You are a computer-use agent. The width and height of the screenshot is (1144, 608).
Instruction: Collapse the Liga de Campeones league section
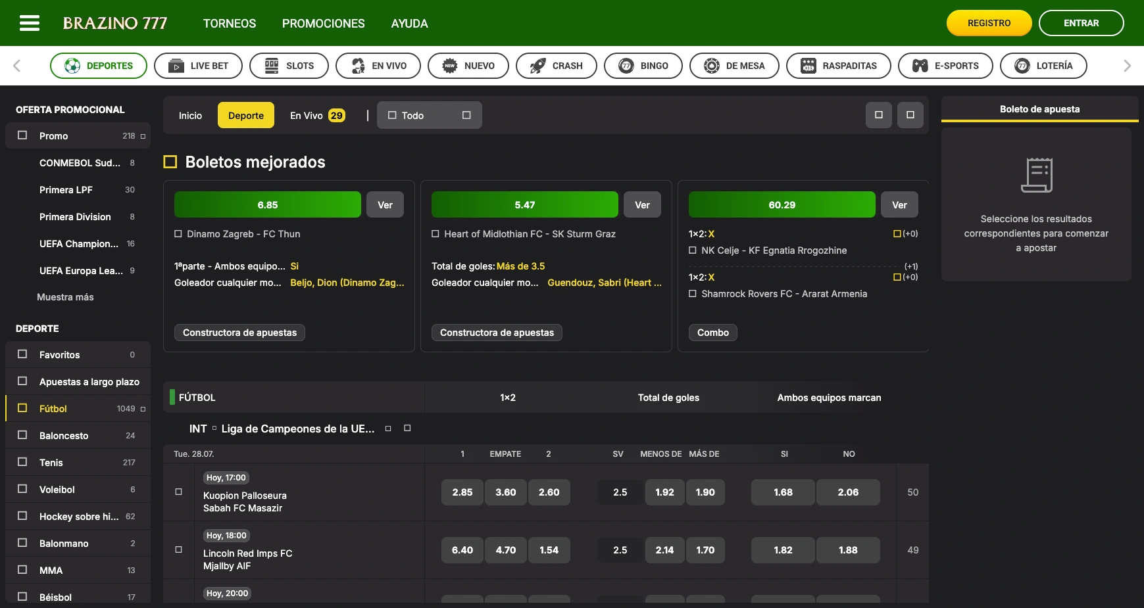(407, 429)
